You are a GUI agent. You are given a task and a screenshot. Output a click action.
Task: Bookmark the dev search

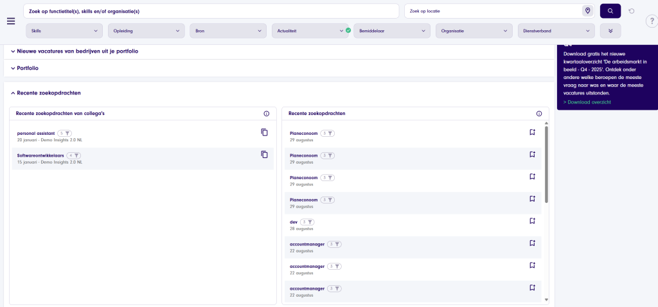tap(532, 221)
